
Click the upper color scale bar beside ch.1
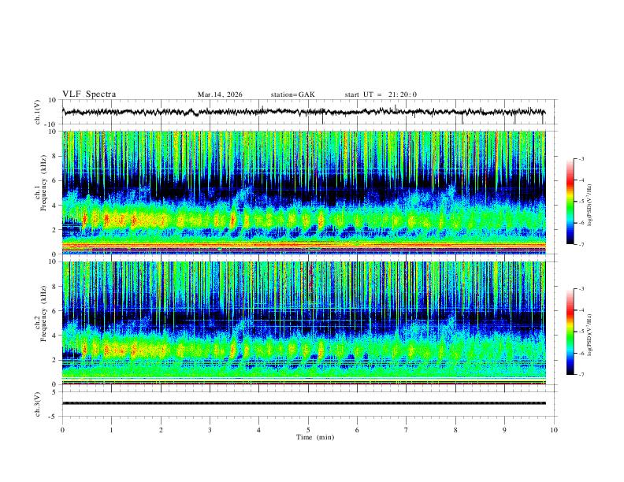570,202
